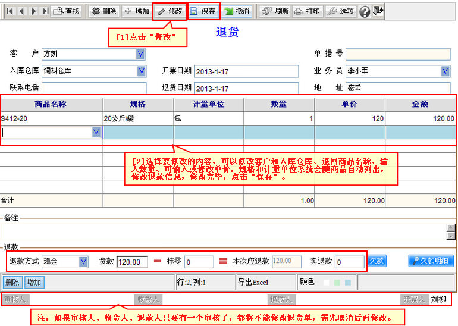The height and width of the screenshot is (326, 458).
Task: Click the next record arrow
Action: click(33, 11)
